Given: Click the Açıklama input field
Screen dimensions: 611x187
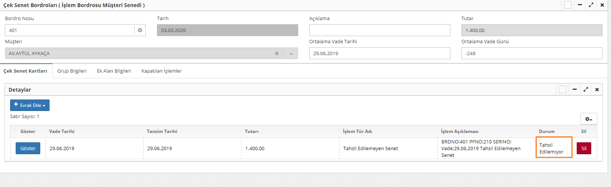Looking at the screenshot, I should point(379,30).
